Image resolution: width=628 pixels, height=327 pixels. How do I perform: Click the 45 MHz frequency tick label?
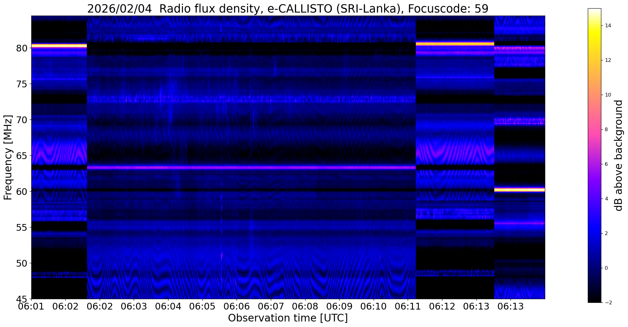pos(22,299)
